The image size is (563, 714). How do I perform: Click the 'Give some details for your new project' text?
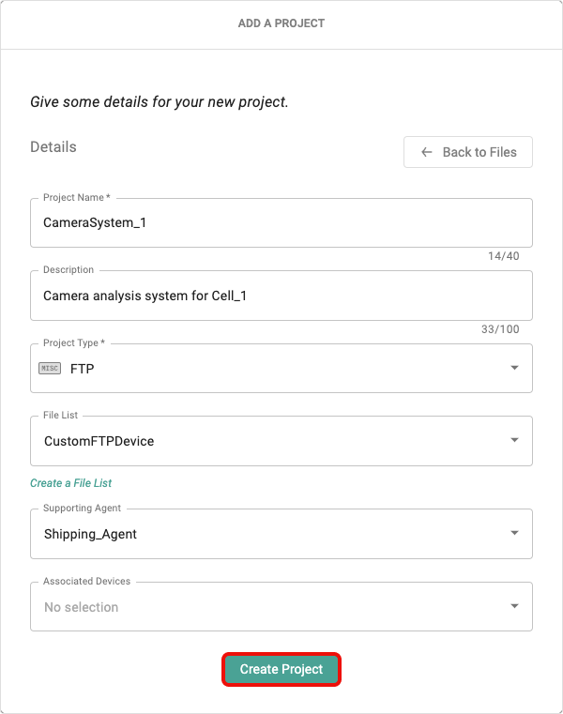pos(160,101)
